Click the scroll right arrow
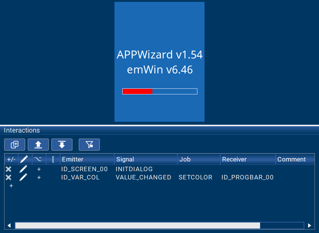319x233 pixels. [x=310, y=226]
